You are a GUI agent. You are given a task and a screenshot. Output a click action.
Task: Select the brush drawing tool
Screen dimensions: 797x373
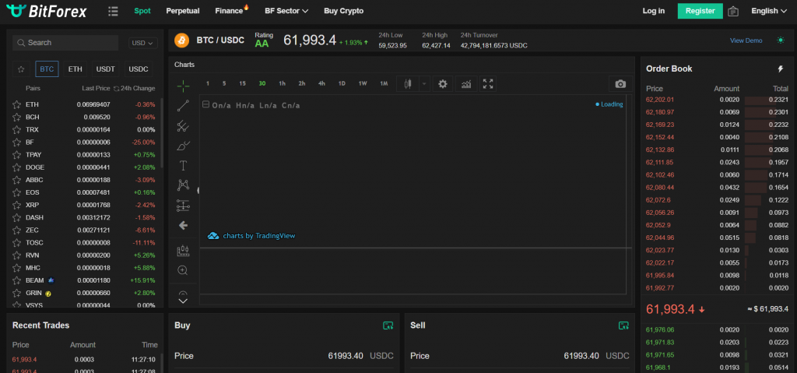(183, 146)
